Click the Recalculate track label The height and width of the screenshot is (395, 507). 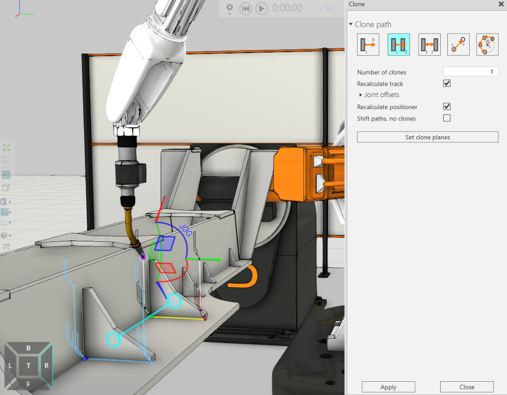pyautogui.click(x=380, y=84)
